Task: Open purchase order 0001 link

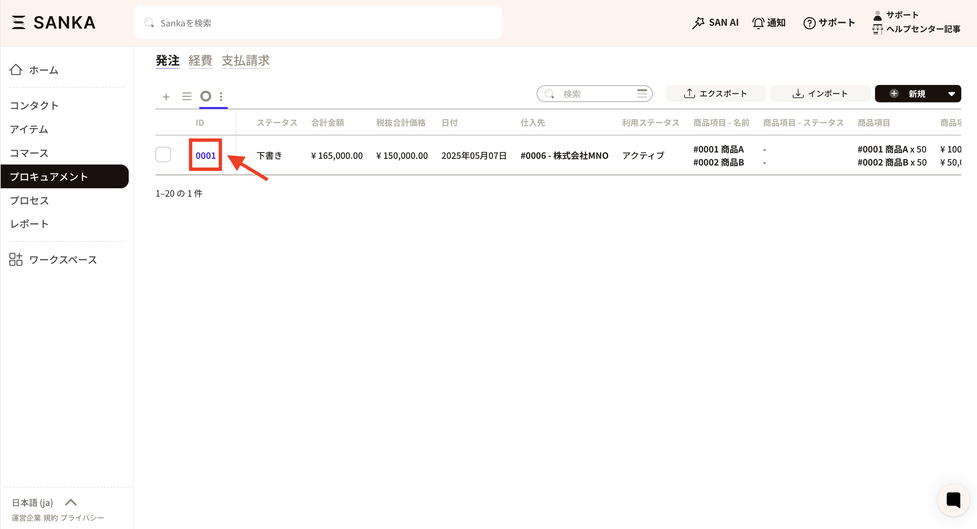Action: (205, 155)
